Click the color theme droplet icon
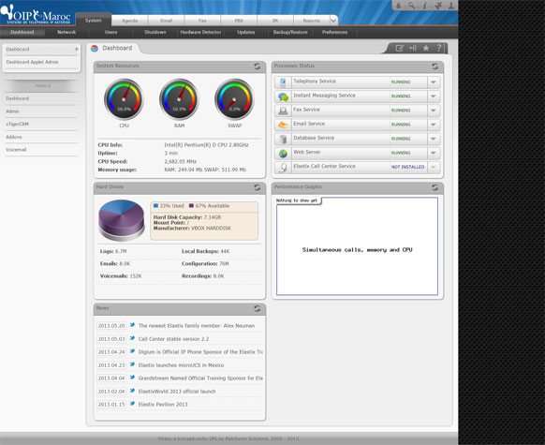This screenshot has width=545, height=445. tap(399, 6)
